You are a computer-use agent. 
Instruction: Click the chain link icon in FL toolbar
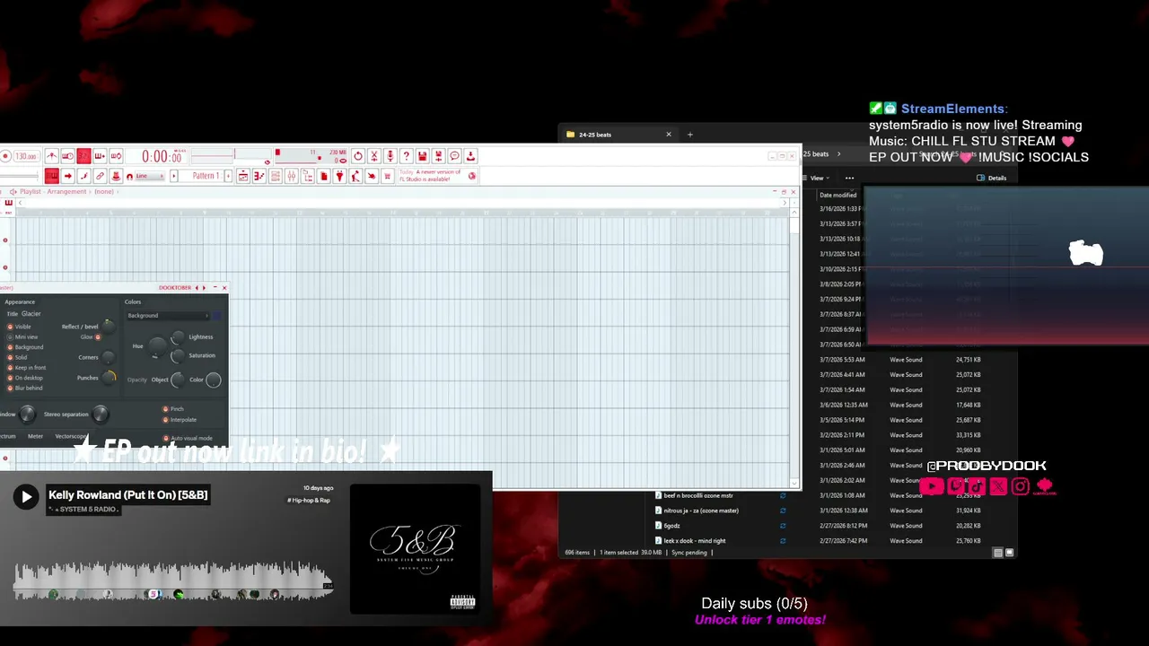click(x=100, y=176)
